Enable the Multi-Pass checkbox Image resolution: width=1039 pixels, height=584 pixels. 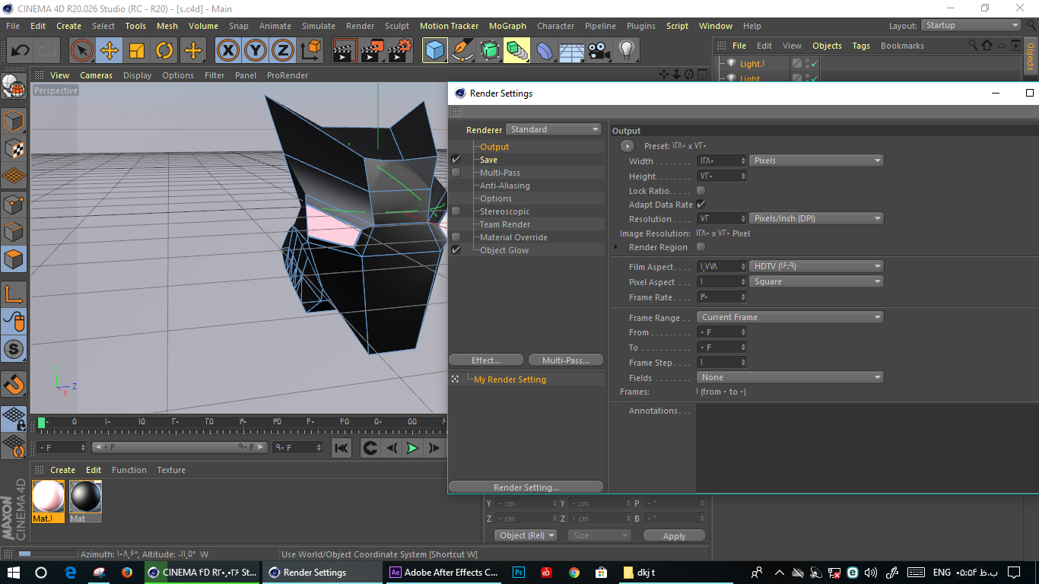tap(456, 173)
